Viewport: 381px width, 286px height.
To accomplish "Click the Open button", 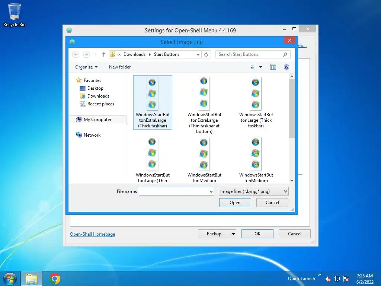I will [x=235, y=203].
